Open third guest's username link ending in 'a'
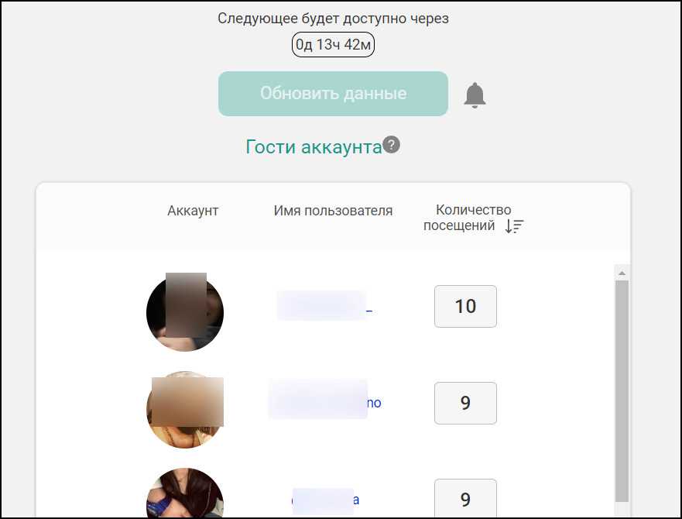 tap(325, 500)
